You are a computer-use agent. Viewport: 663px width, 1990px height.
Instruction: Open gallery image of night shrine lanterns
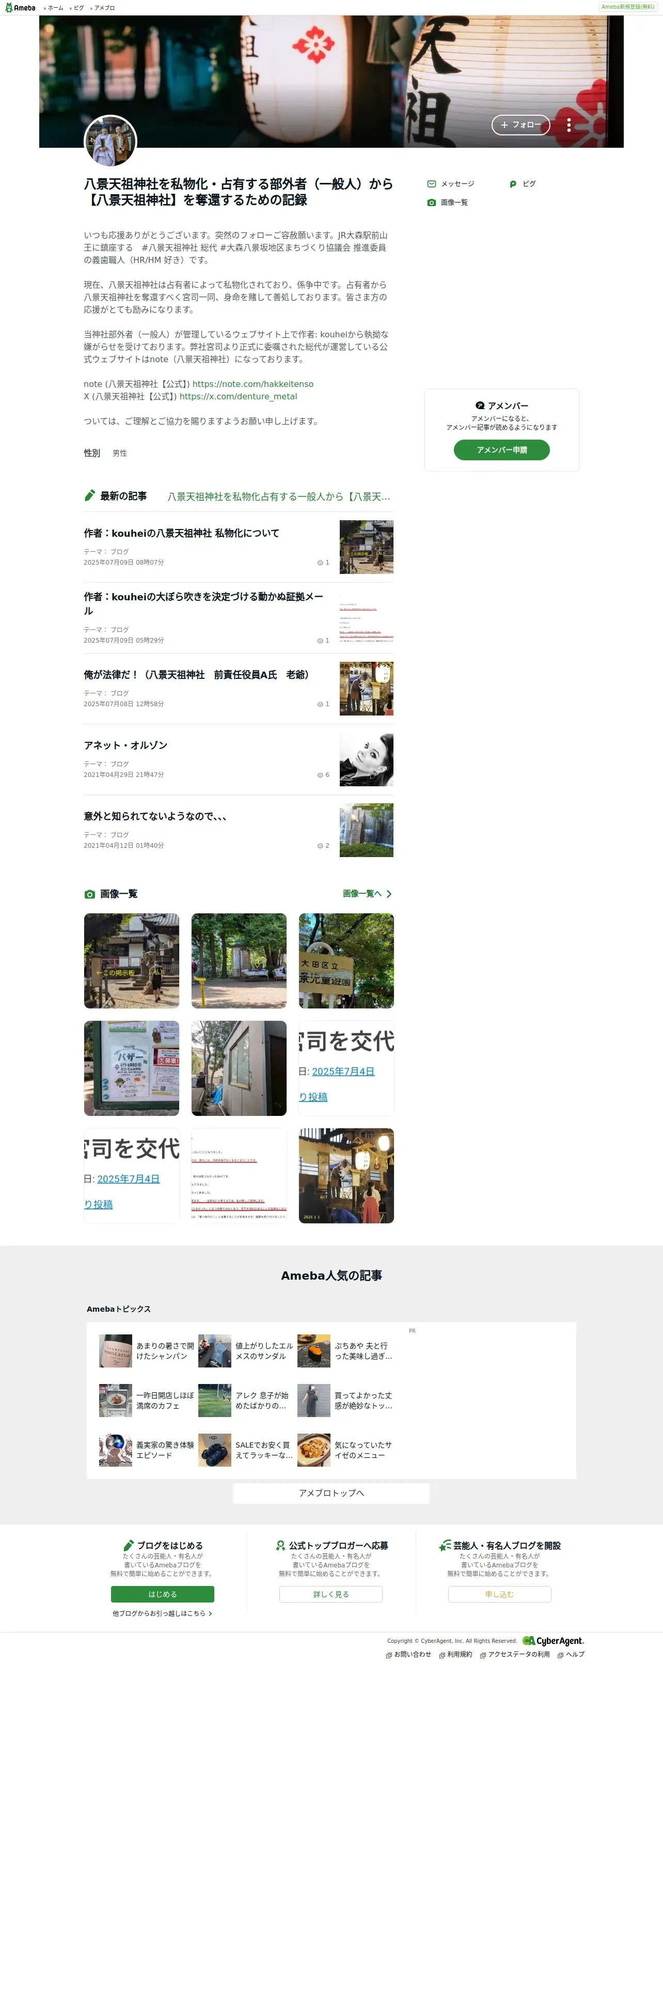point(346,1175)
